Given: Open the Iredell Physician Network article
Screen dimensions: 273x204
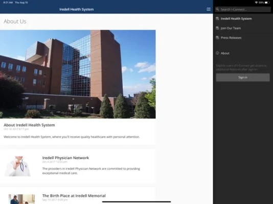Looking at the screenshot, I should (x=65, y=158).
